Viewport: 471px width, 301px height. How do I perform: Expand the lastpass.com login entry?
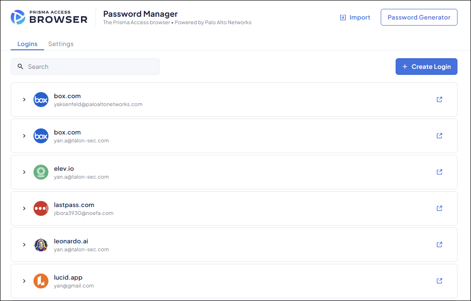[x=24, y=208]
